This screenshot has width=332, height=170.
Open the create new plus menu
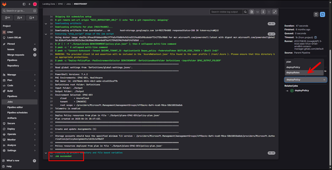tap(29, 4)
